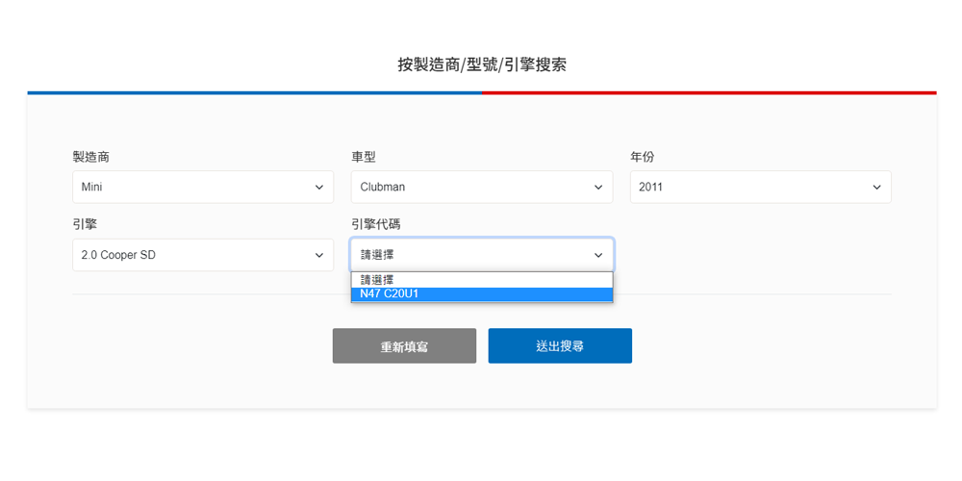Click the 重新填寫 reset button
Image resolution: width=962 pixels, height=481 pixels.
[404, 346]
